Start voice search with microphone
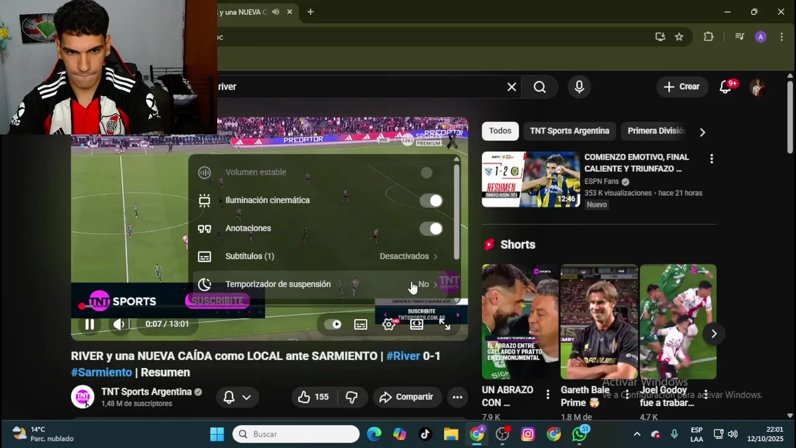Screen dimensions: 796x448 coord(579,87)
